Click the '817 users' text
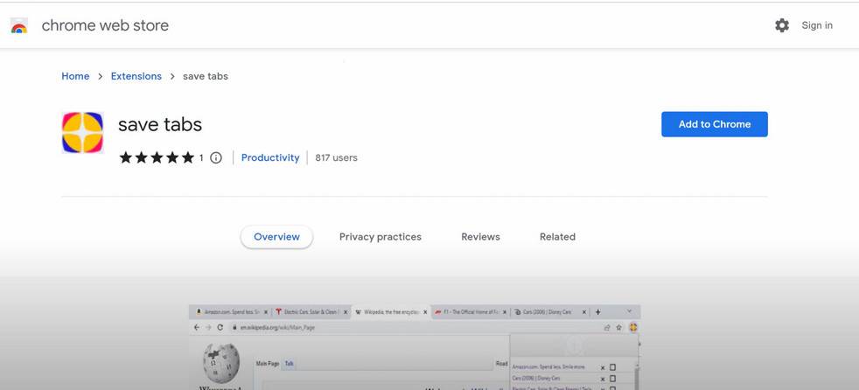The height and width of the screenshot is (390, 859). coord(337,157)
